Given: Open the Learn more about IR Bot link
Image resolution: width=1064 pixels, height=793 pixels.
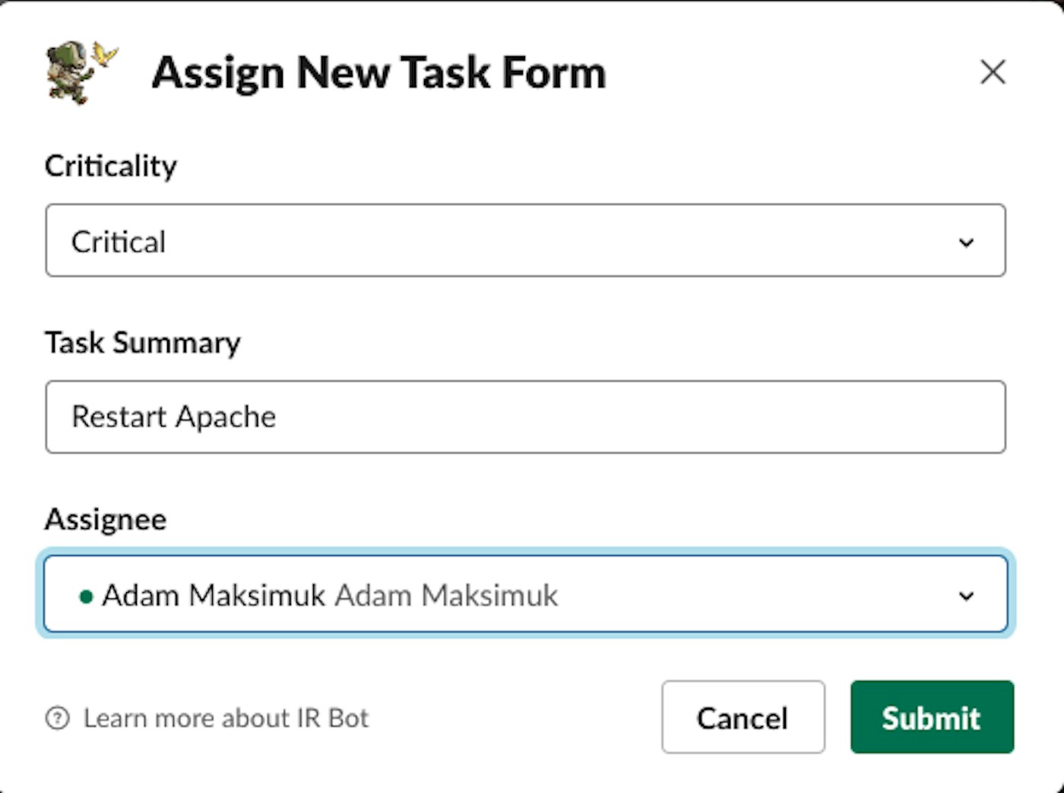Looking at the screenshot, I should 226,718.
